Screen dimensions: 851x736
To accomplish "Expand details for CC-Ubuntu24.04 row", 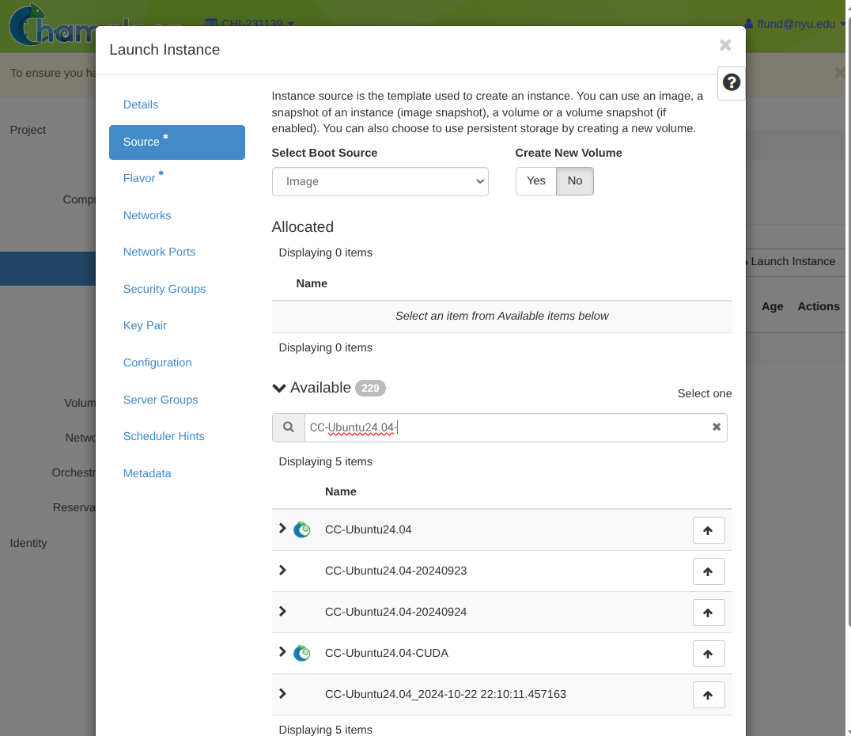I will coord(282,529).
